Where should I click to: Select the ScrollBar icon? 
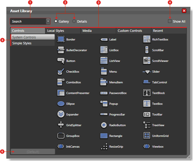pos(147,50)
